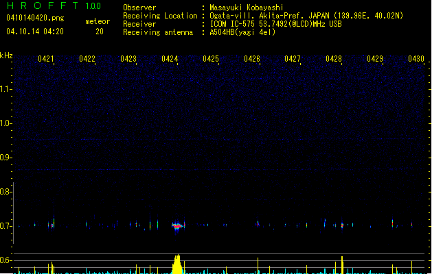Click the 'Receiving Location' label

pos(160,16)
